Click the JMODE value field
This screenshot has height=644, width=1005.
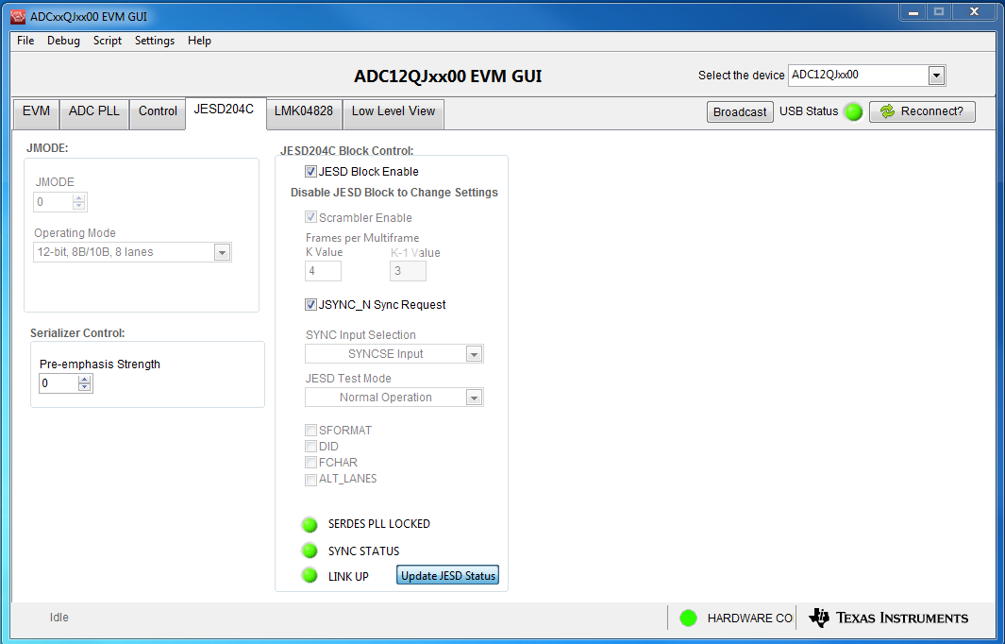tap(53, 202)
